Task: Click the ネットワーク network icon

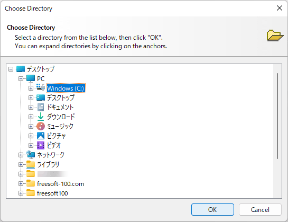Action: coord(31,155)
